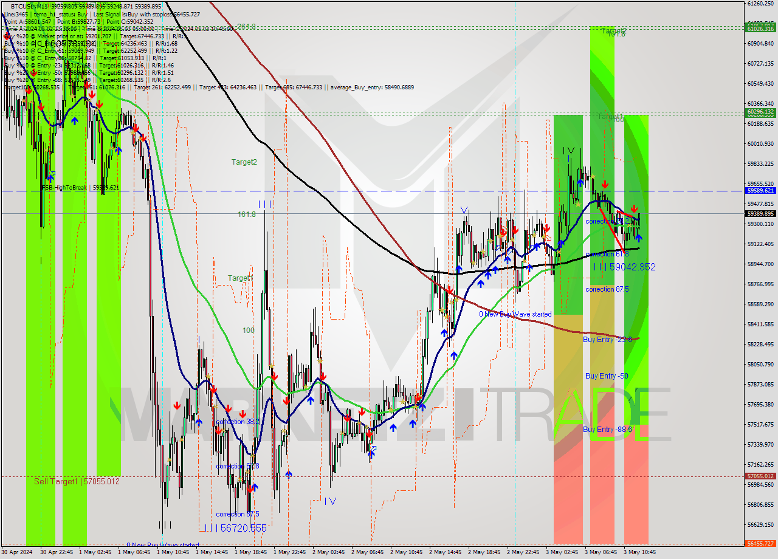Click the 60549.340 price axis value
This screenshot has height=559, width=778.
point(760,84)
